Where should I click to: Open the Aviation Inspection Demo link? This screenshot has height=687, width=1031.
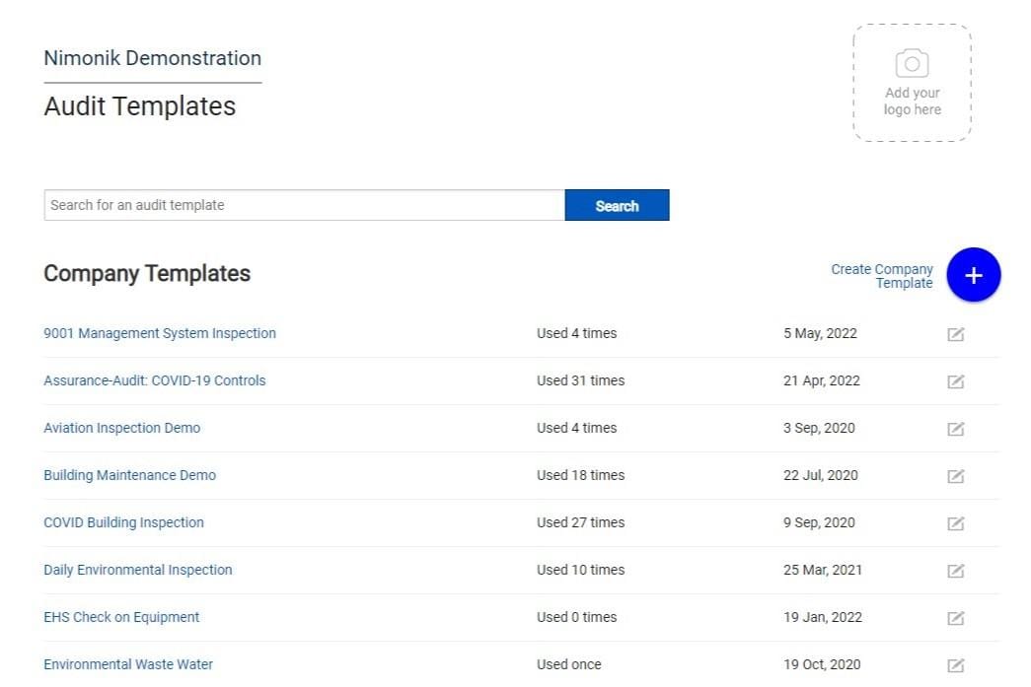coord(122,428)
